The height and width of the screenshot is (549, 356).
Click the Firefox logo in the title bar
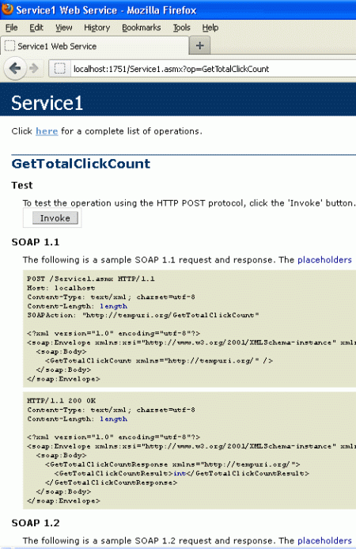(x=7, y=9)
